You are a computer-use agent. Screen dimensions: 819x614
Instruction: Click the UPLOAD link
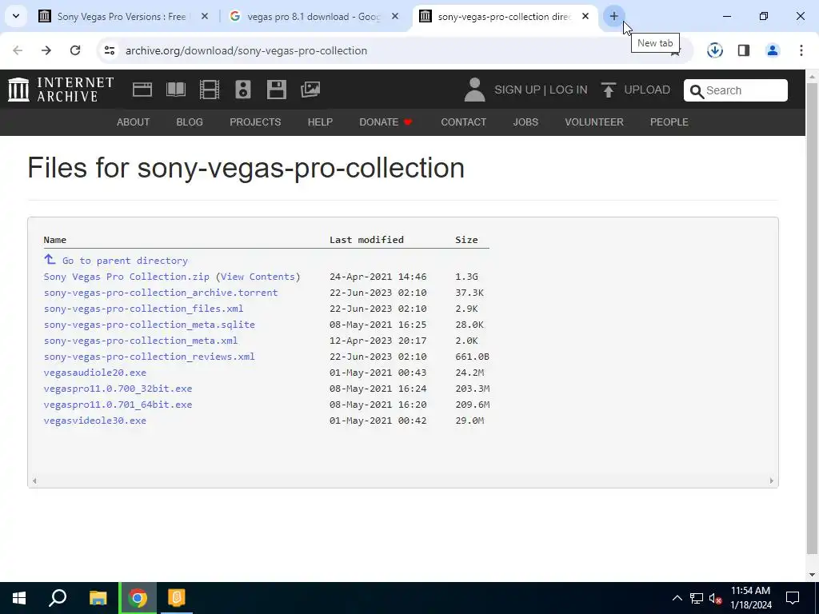coord(647,90)
